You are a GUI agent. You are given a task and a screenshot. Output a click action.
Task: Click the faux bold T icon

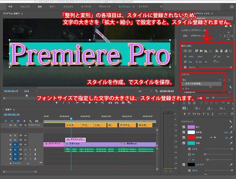(x=185, y=114)
